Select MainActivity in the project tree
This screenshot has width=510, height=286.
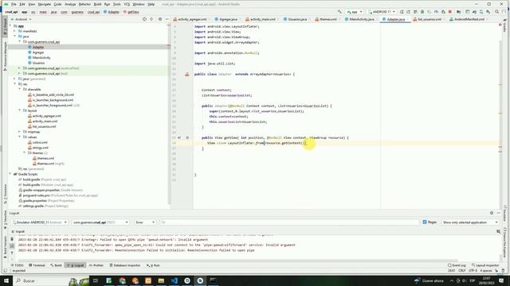pos(41,58)
